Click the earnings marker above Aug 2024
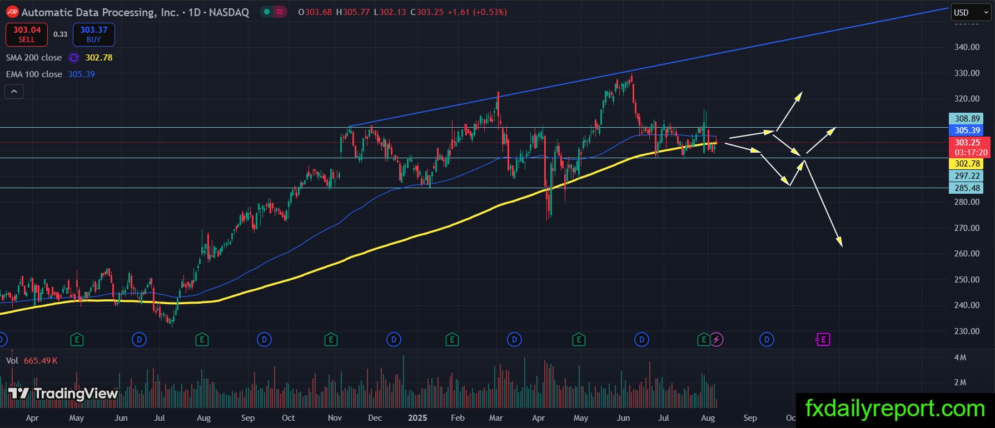Viewport: 995px width, 428px height. pos(202,339)
